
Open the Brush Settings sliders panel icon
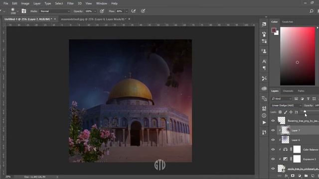264,41
